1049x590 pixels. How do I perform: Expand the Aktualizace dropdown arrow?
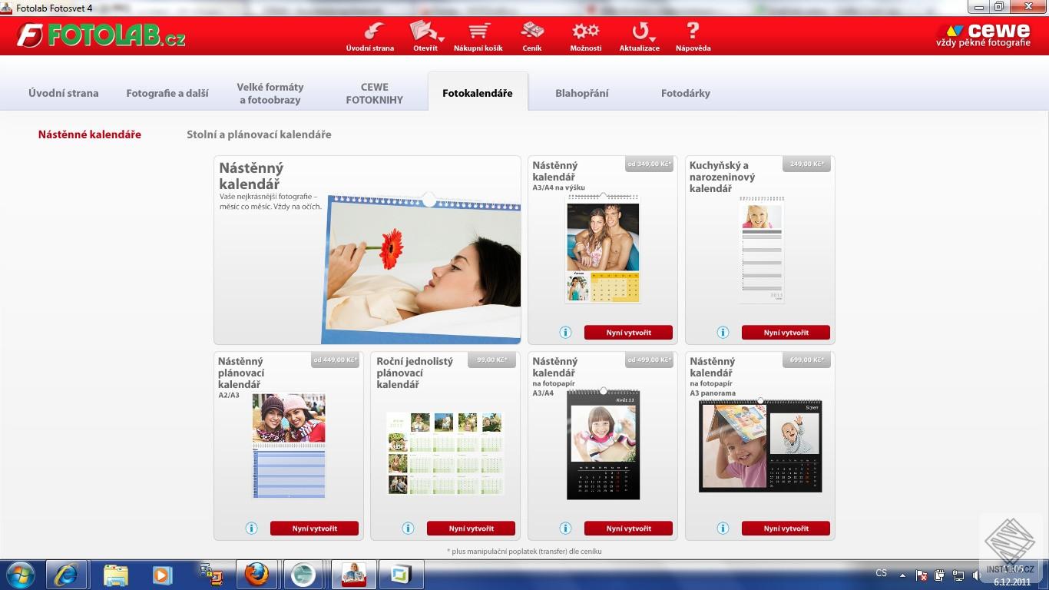pos(652,38)
